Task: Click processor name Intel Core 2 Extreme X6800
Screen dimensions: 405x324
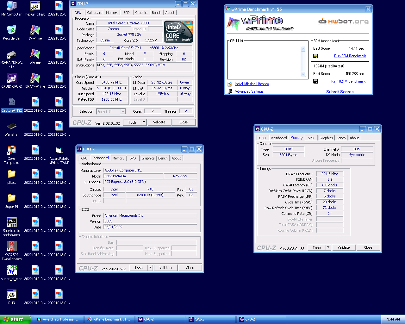Action: 129,23
